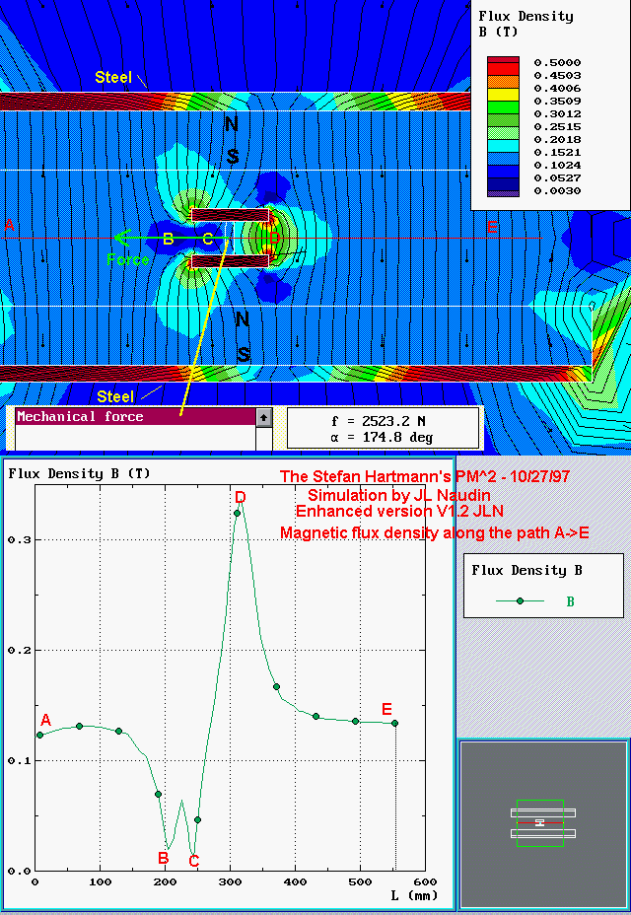Select the final data point under label E
This screenshot has height=915, width=631.
click(x=394, y=723)
